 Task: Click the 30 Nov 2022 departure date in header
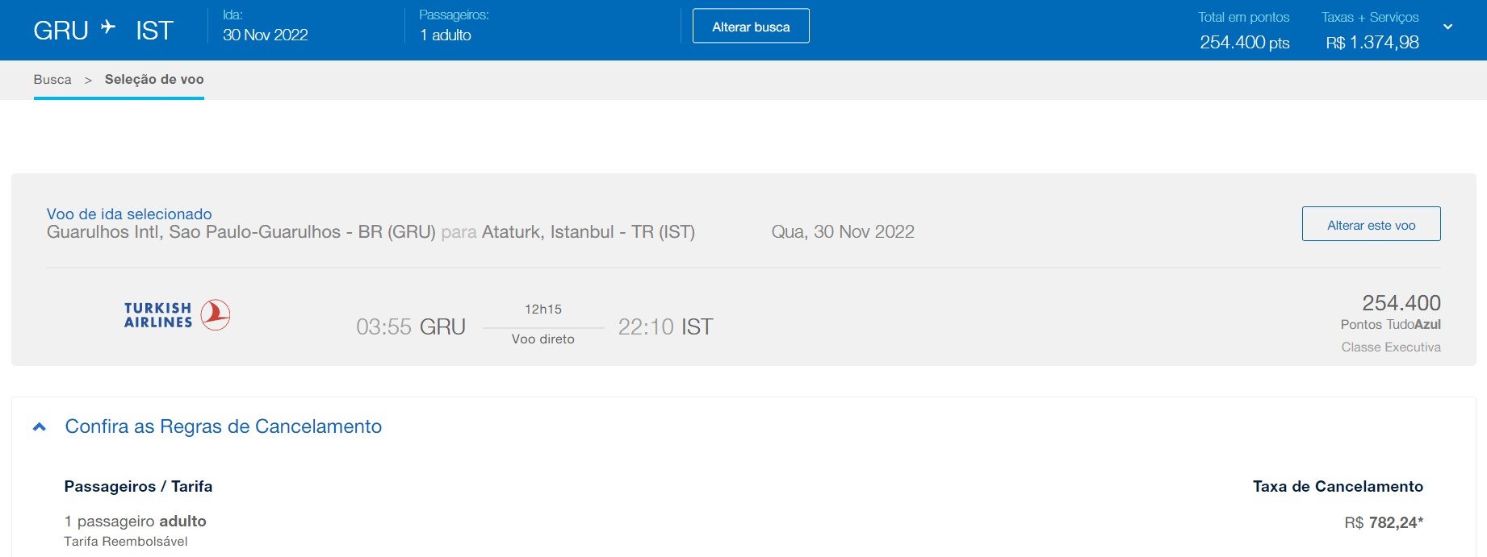[266, 35]
